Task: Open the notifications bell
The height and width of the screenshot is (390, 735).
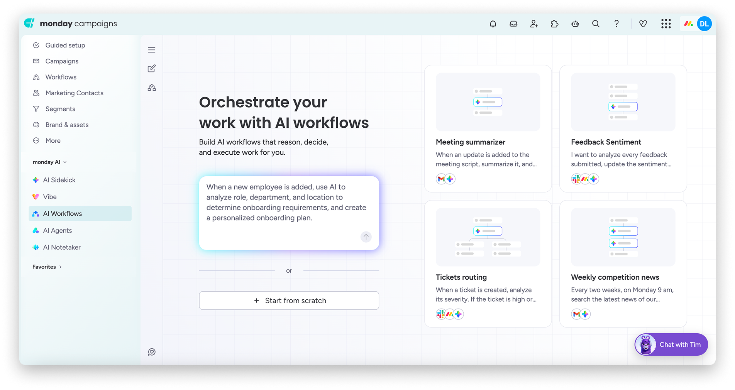Action: [493, 24]
